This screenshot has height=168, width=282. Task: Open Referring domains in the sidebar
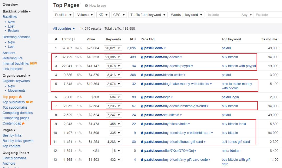(16, 37)
